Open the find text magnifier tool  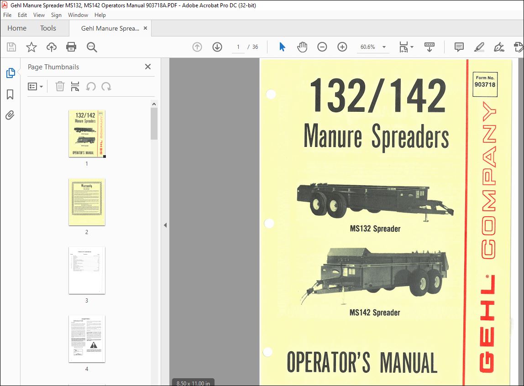[92, 47]
